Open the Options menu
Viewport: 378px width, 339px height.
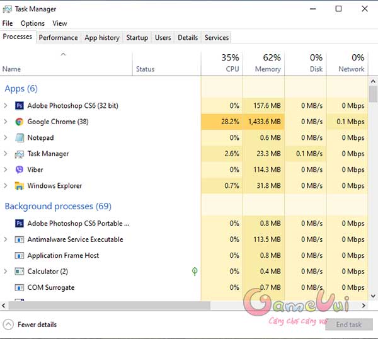tap(32, 23)
